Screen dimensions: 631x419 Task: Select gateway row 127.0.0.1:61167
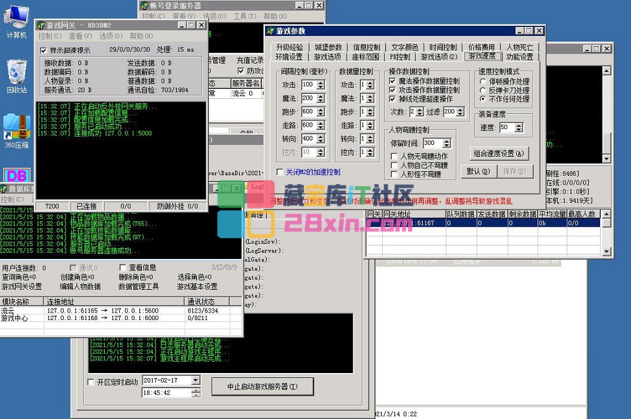tap(483, 223)
